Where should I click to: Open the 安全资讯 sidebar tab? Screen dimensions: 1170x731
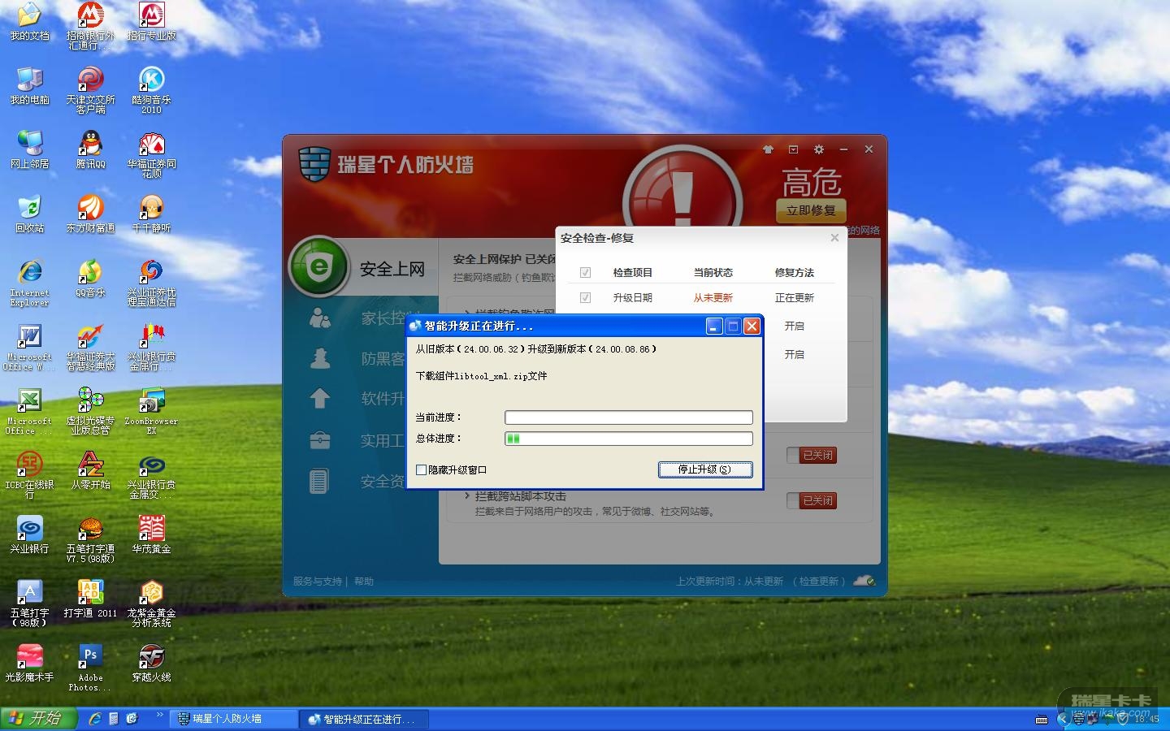click(363, 482)
